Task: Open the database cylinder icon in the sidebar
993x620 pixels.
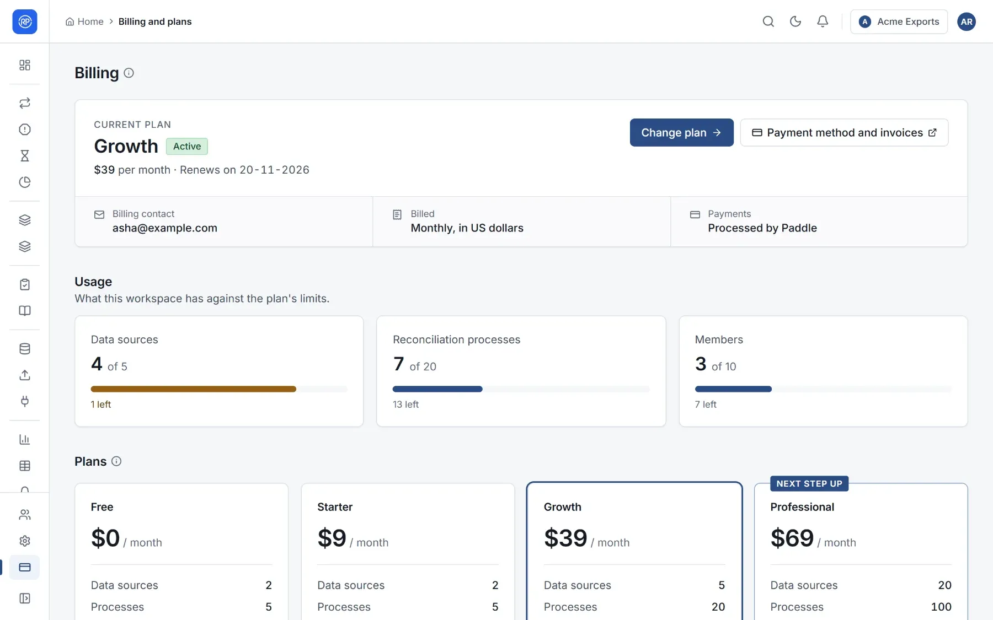Action: tap(25, 349)
